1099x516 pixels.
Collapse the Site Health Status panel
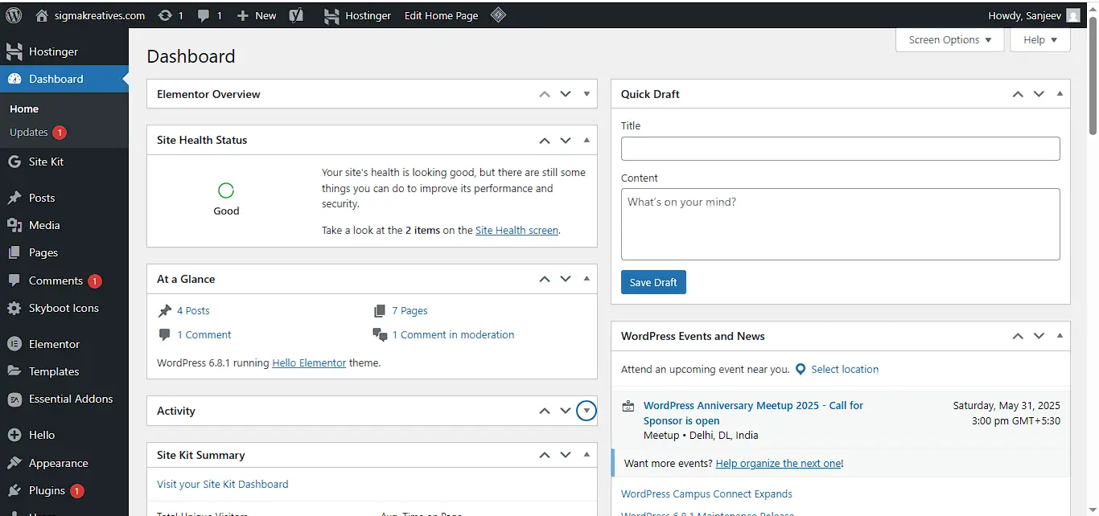click(x=587, y=140)
